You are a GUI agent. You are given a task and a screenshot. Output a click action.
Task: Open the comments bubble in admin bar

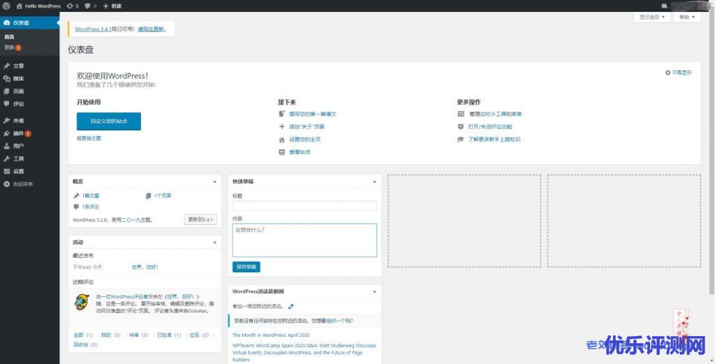point(87,6)
